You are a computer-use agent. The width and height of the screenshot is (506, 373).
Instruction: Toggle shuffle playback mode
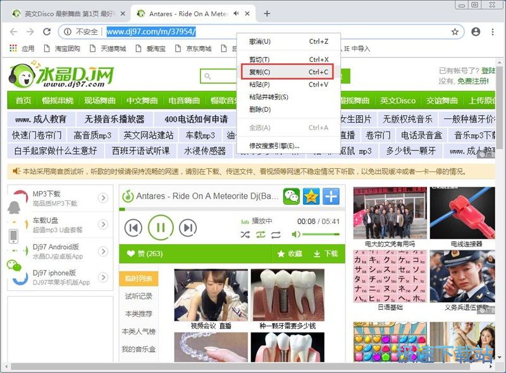tap(245, 235)
